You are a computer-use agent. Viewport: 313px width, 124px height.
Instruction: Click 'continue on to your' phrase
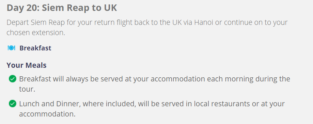[x=256, y=22]
